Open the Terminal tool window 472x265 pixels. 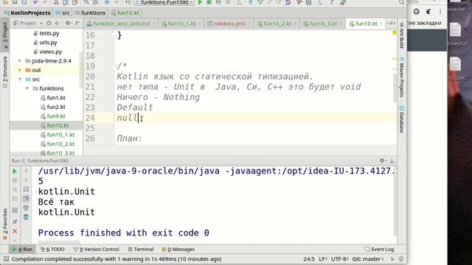[141, 249]
